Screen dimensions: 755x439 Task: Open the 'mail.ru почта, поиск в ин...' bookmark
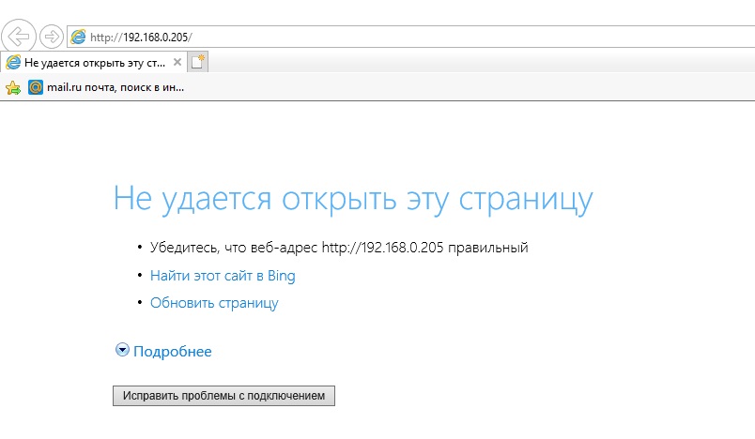coord(115,87)
